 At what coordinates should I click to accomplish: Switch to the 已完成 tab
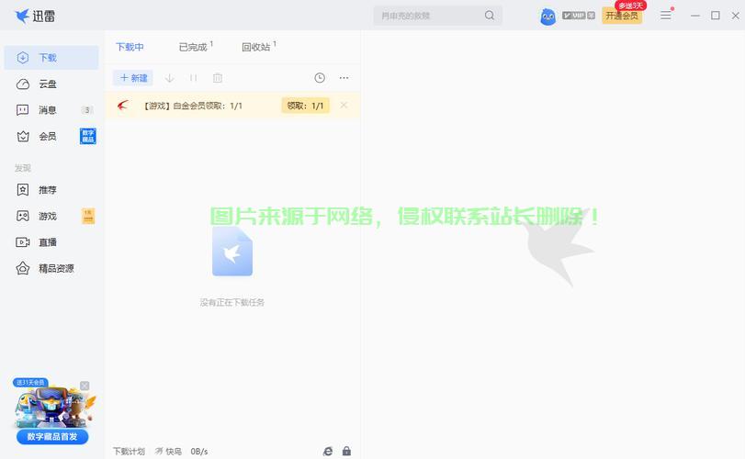point(196,47)
